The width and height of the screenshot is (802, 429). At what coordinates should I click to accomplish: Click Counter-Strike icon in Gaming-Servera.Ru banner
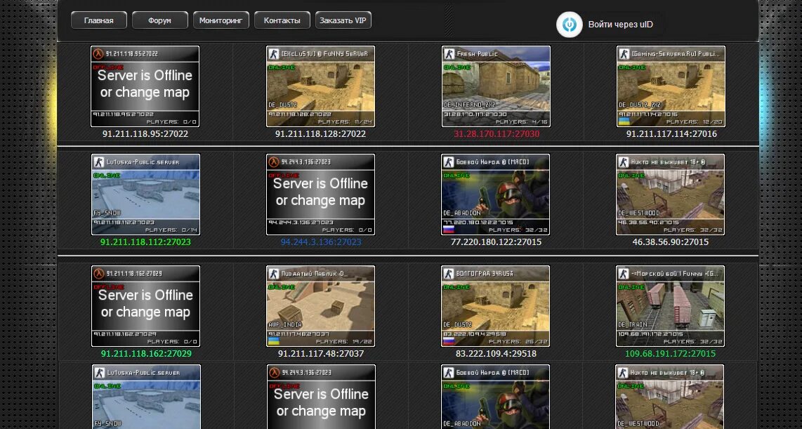[x=624, y=53]
